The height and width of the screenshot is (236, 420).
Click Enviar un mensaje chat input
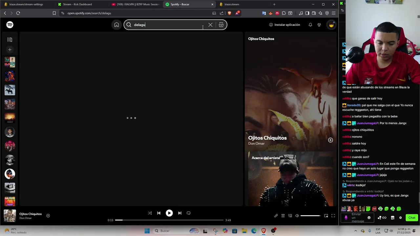(358, 218)
